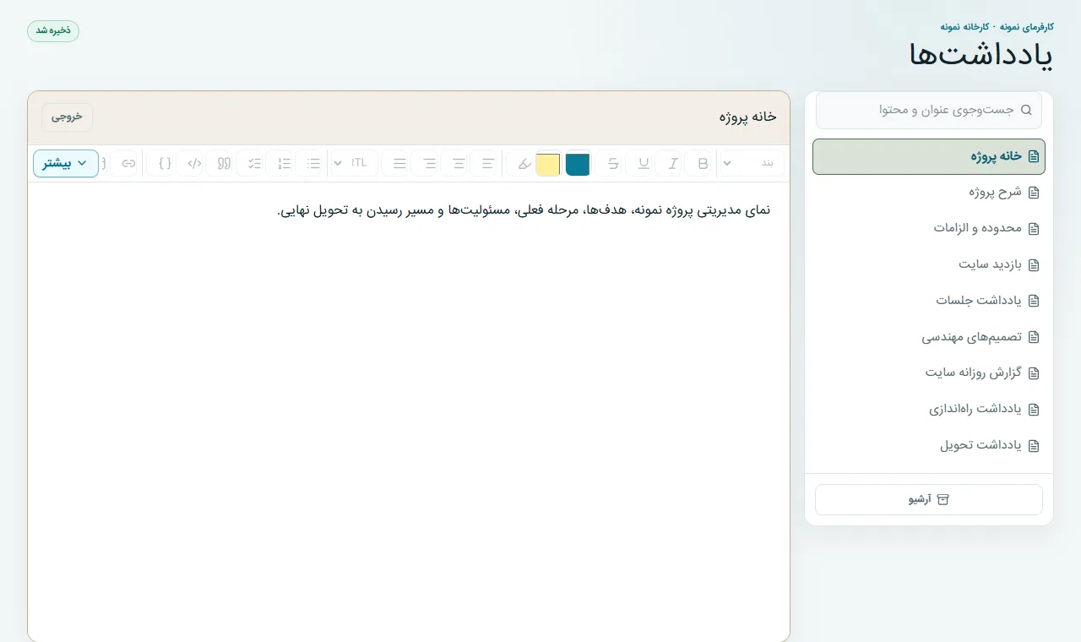Apply strikethrough text formatting
The width and height of the screenshot is (1081, 642).
(x=613, y=163)
